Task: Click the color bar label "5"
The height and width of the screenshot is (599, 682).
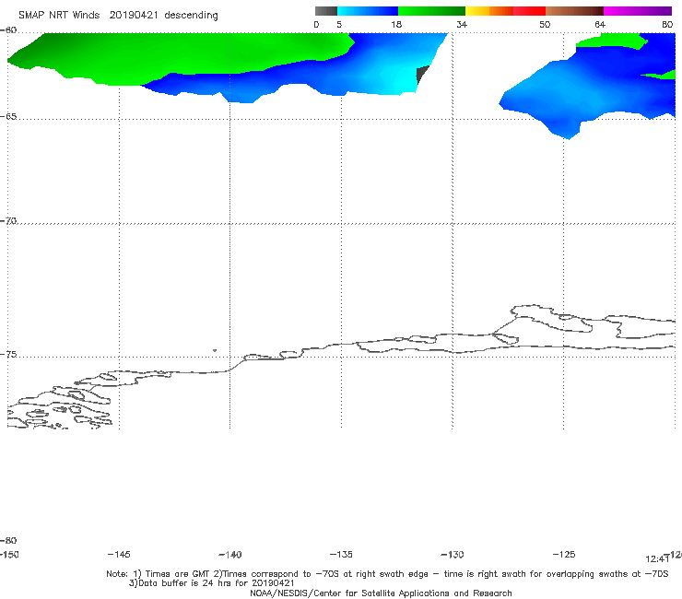Action: coord(339,24)
